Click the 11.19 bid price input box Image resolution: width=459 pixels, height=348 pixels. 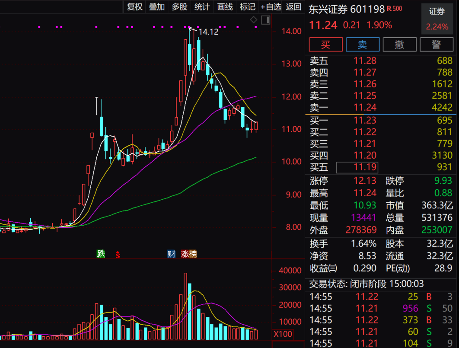[357, 168]
